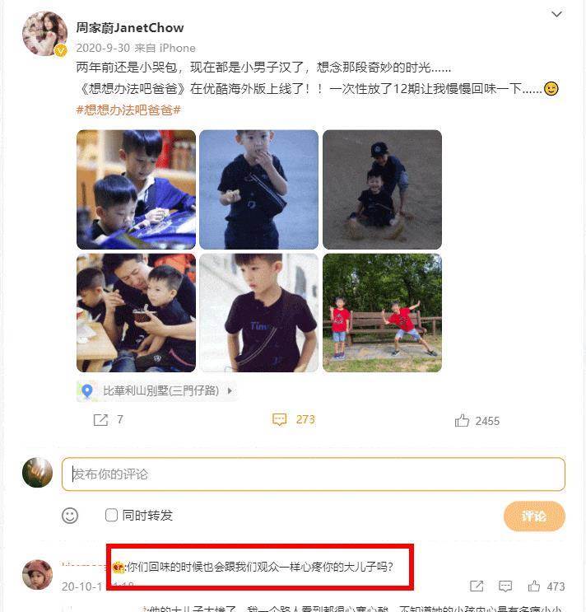586x612 pixels.
Task: Reply to the top comment via bubble icon
Action: pyautogui.click(x=505, y=586)
